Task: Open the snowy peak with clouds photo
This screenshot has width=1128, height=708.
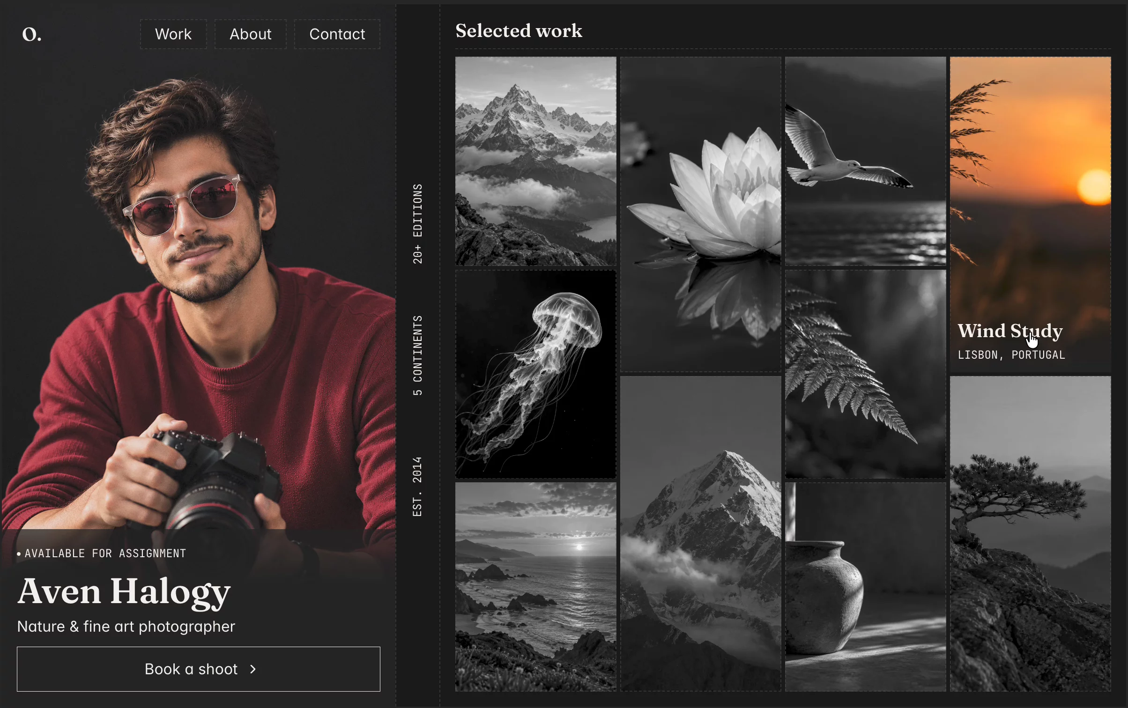Action: (700, 534)
